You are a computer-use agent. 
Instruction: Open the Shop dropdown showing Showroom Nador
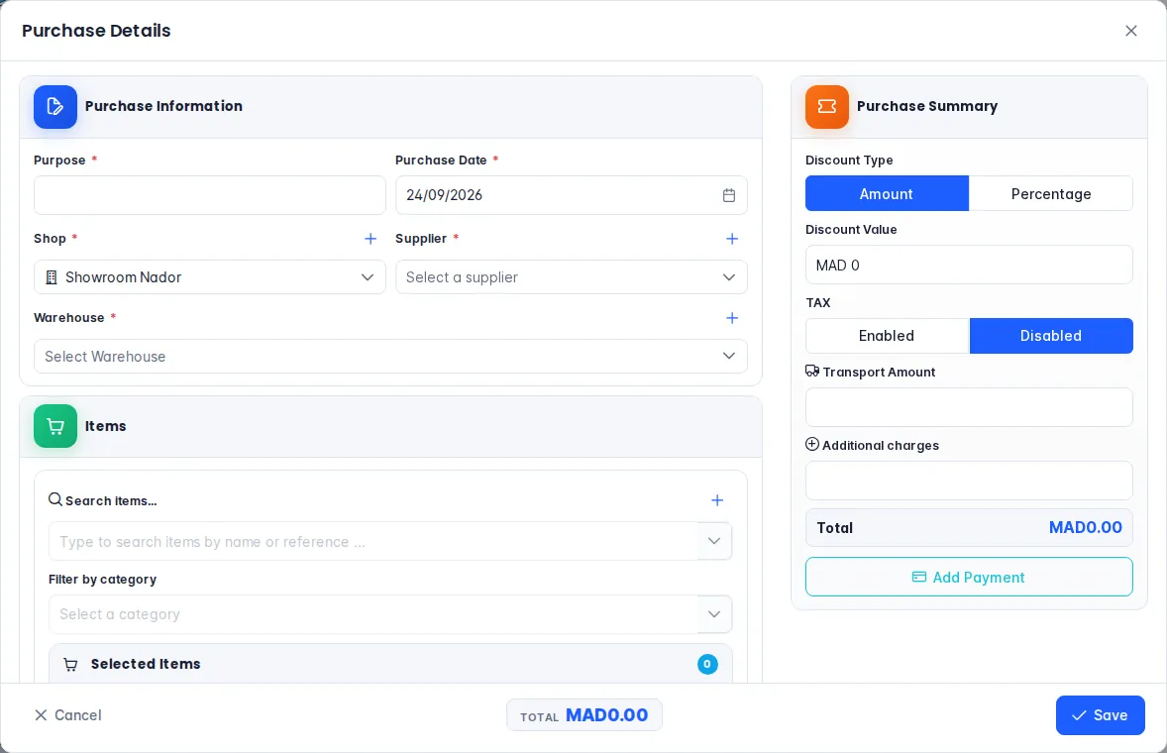pyautogui.click(x=210, y=276)
